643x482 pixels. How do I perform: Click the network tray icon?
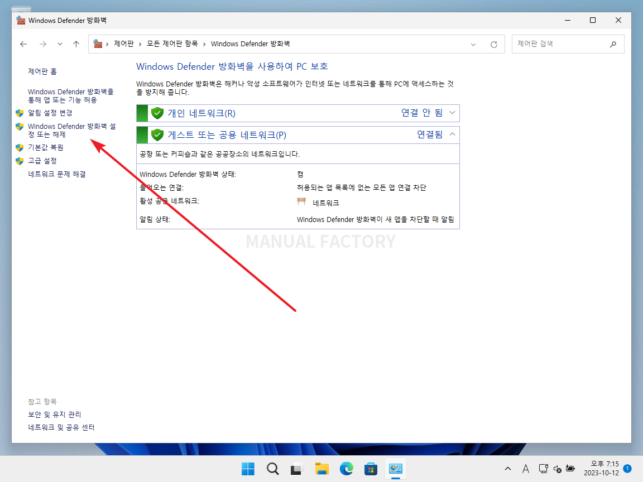[543, 469]
